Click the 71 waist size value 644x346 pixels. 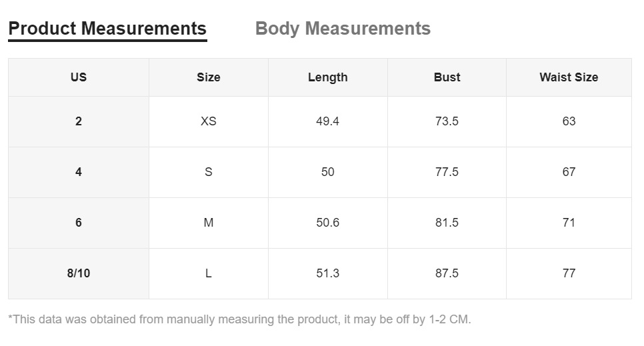[x=569, y=223]
